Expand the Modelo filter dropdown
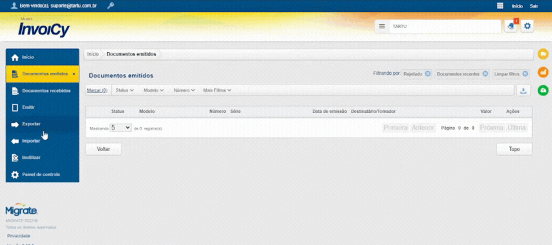 point(153,91)
